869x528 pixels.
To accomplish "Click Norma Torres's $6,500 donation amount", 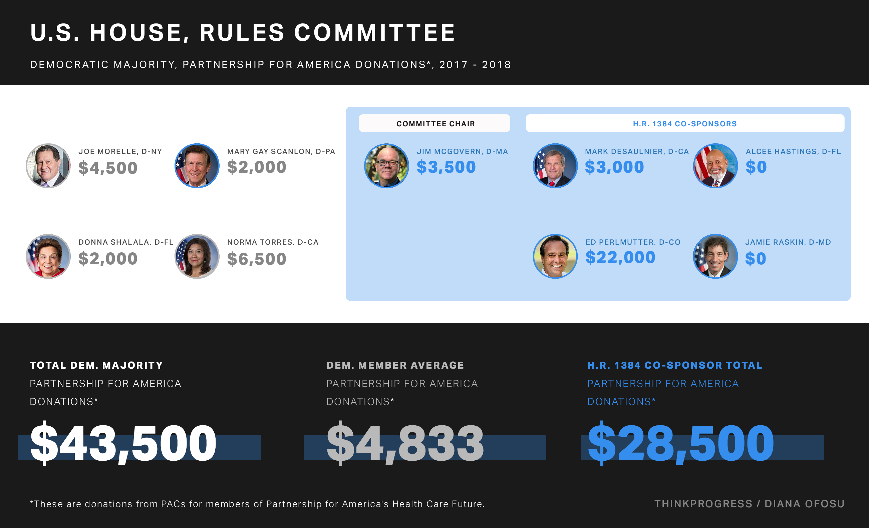I will point(257,259).
